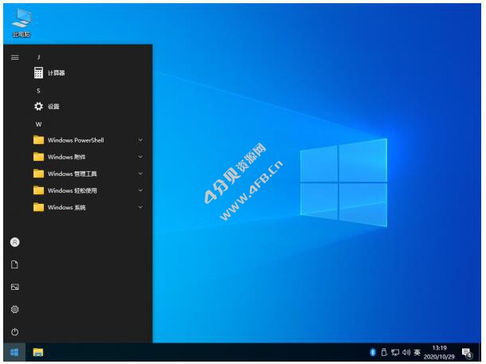486x364 pixels.
Task: Click the settings gear in Start sidebar
Action: click(14, 309)
